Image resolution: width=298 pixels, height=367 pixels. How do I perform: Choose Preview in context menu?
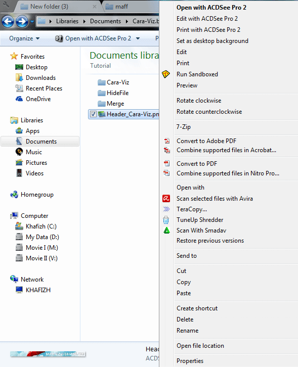click(187, 85)
